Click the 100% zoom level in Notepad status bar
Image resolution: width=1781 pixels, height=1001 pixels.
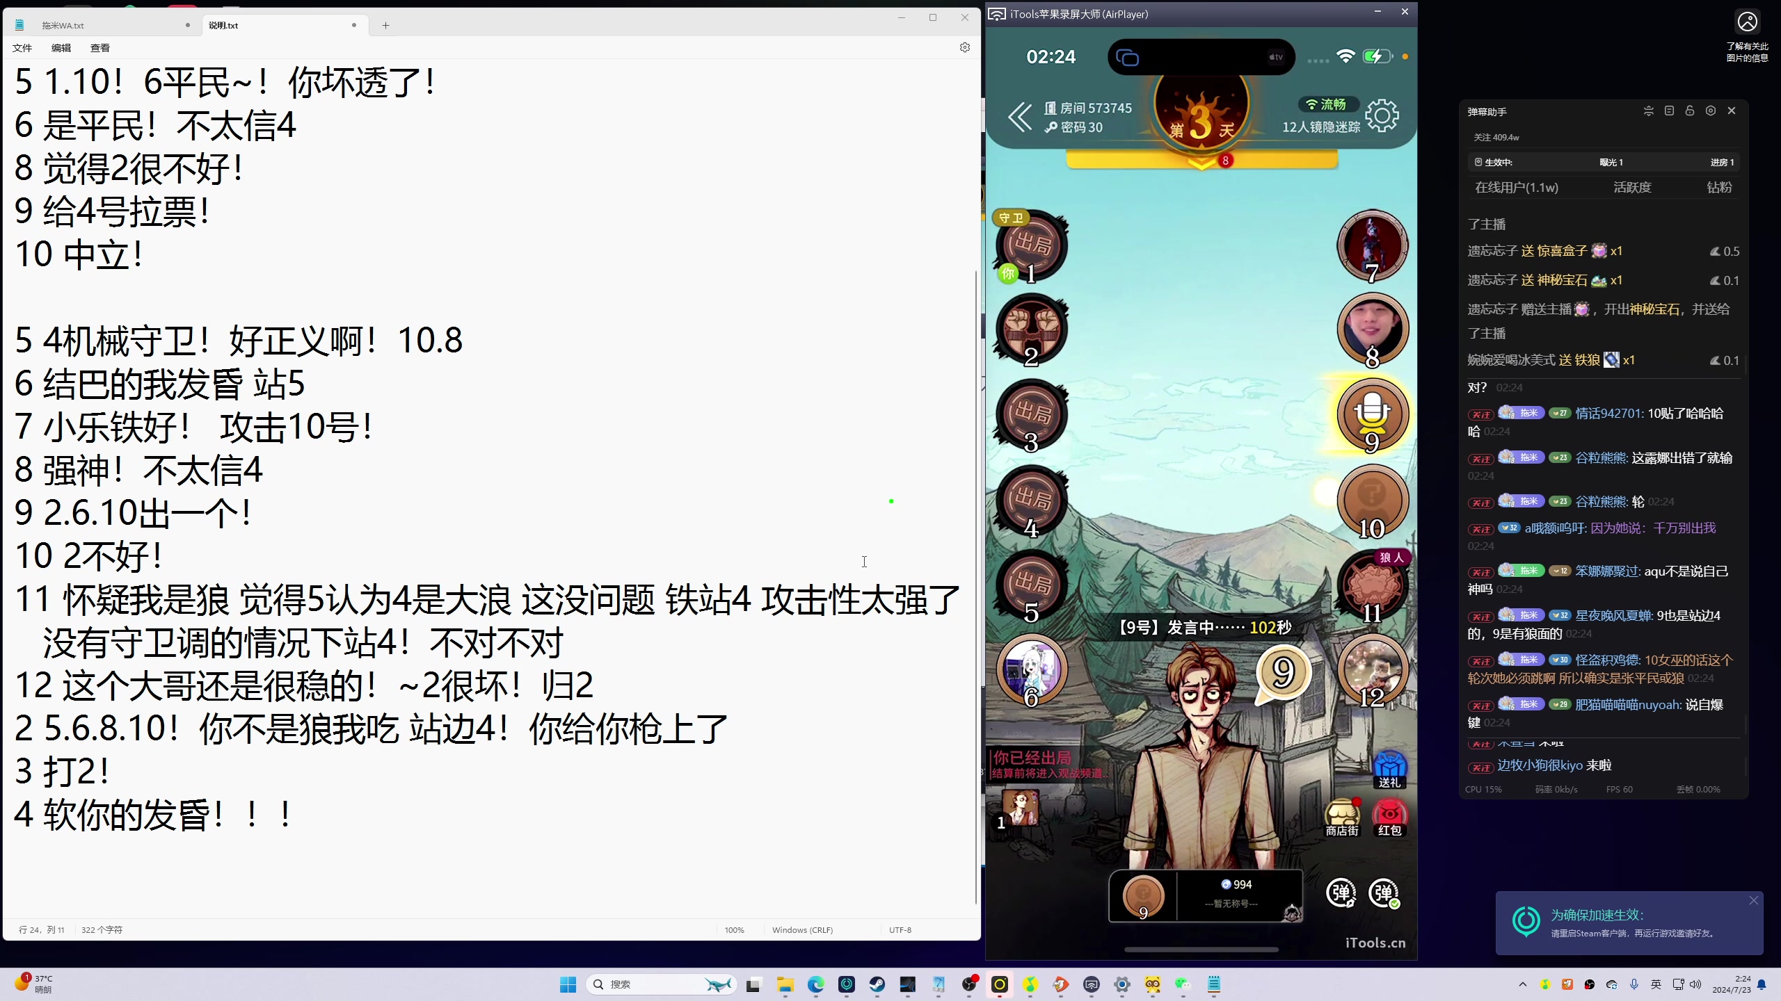point(734,930)
